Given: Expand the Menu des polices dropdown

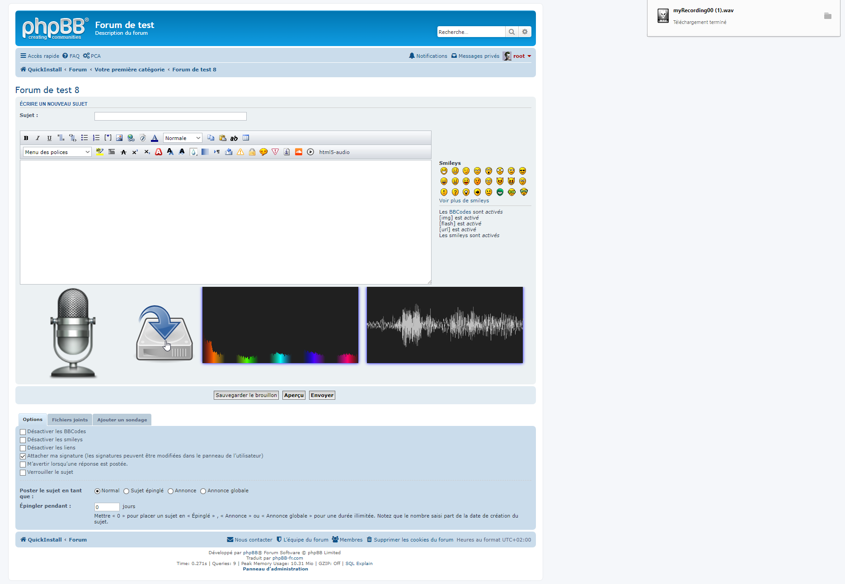Looking at the screenshot, I should [57, 152].
